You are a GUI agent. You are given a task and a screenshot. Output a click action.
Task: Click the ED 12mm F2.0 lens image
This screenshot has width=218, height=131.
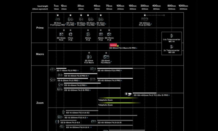[x=61, y=34]
